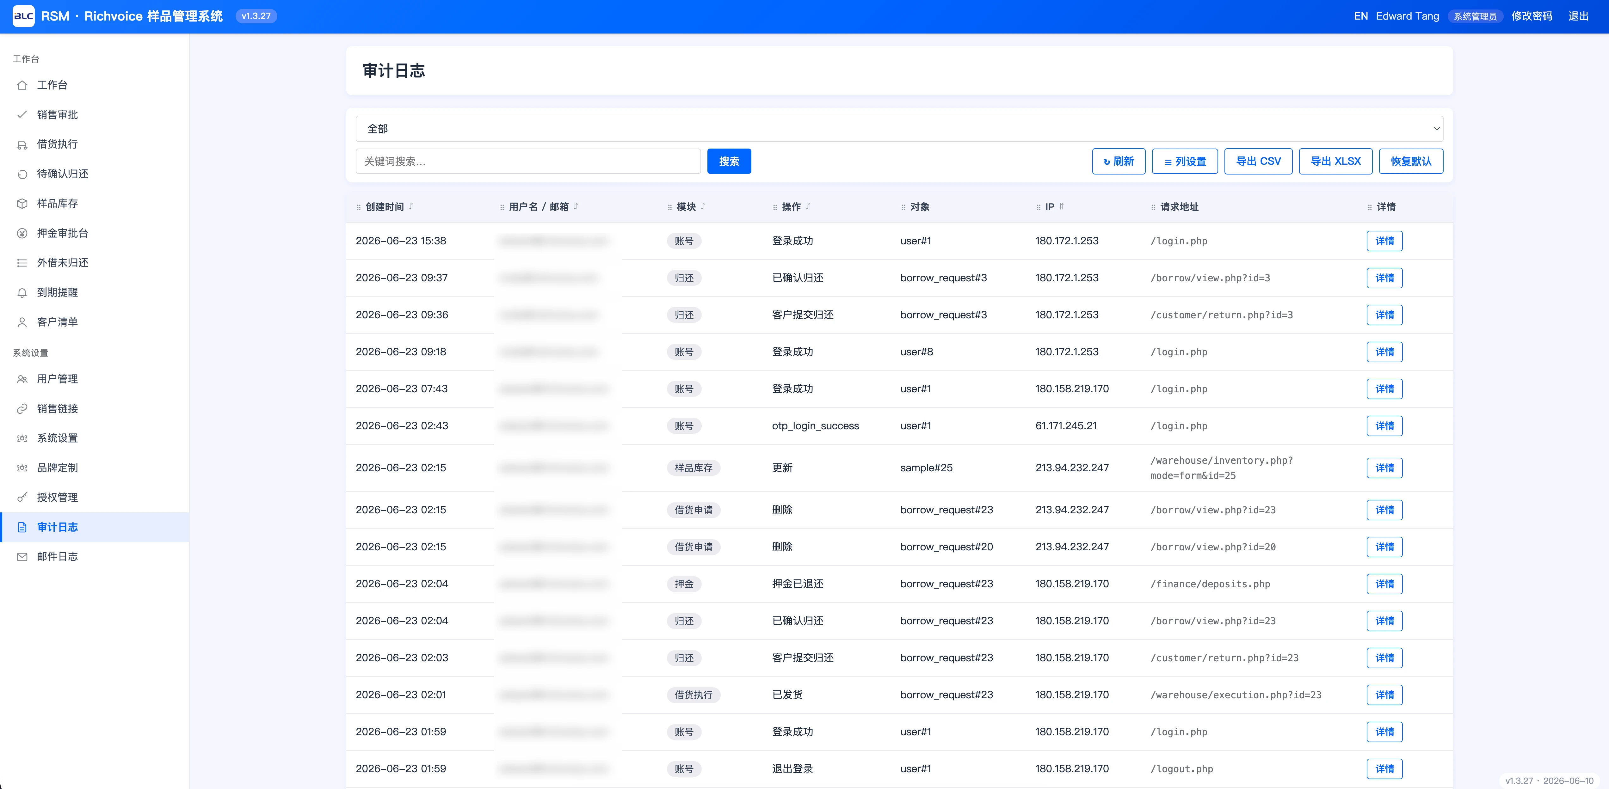Open 邮件日志 in sidebar
Screen dimensions: 1609x789
coord(95,557)
